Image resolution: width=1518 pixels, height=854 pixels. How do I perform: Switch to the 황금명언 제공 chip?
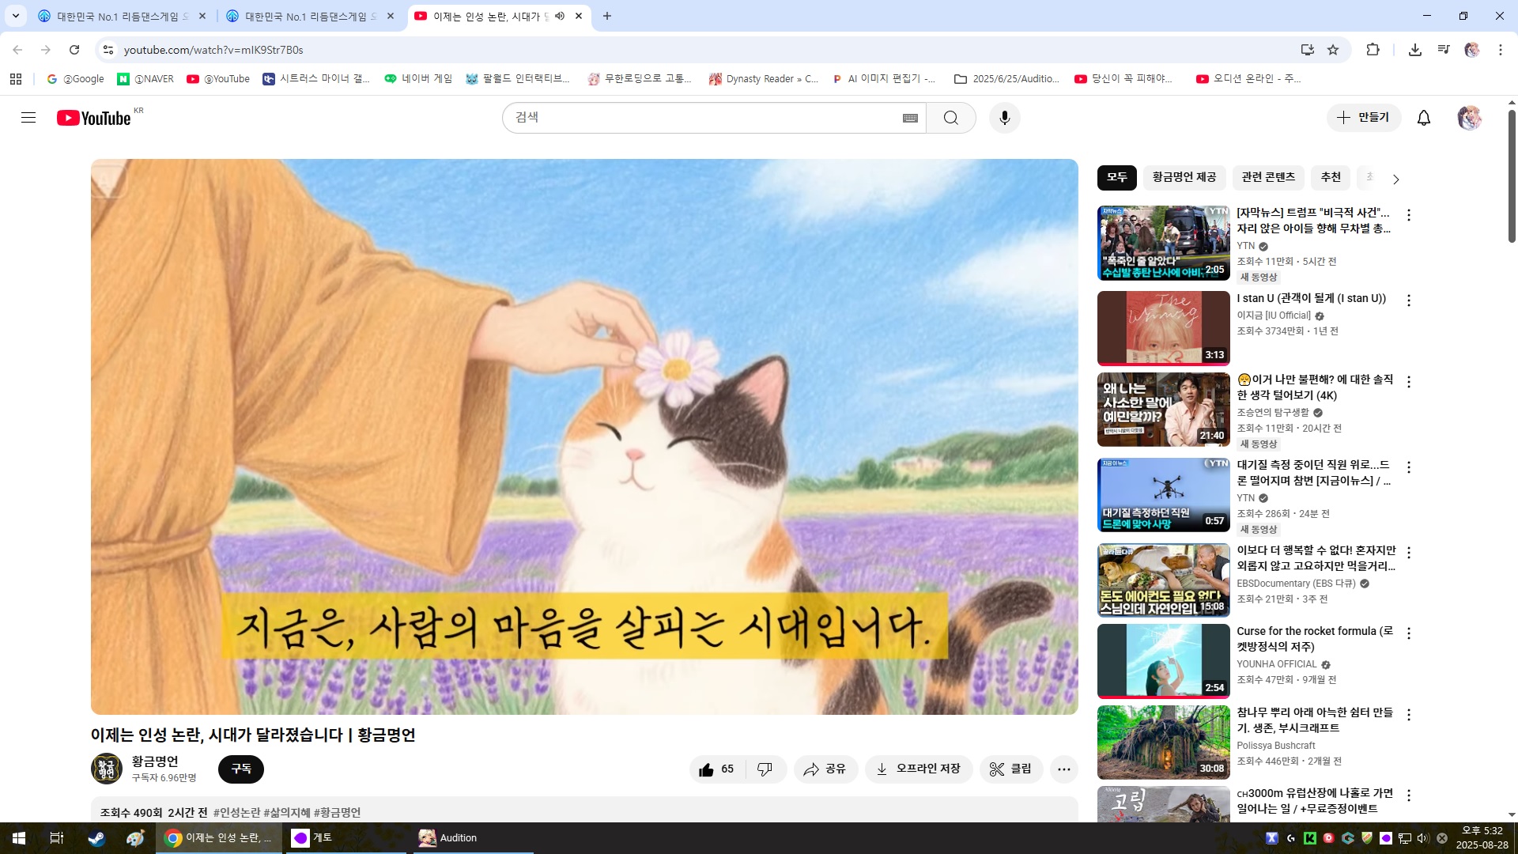pyautogui.click(x=1184, y=177)
